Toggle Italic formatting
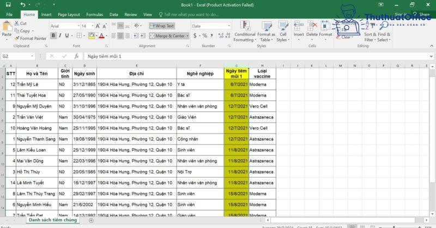The height and width of the screenshot is (228, 436). [60, 35]
